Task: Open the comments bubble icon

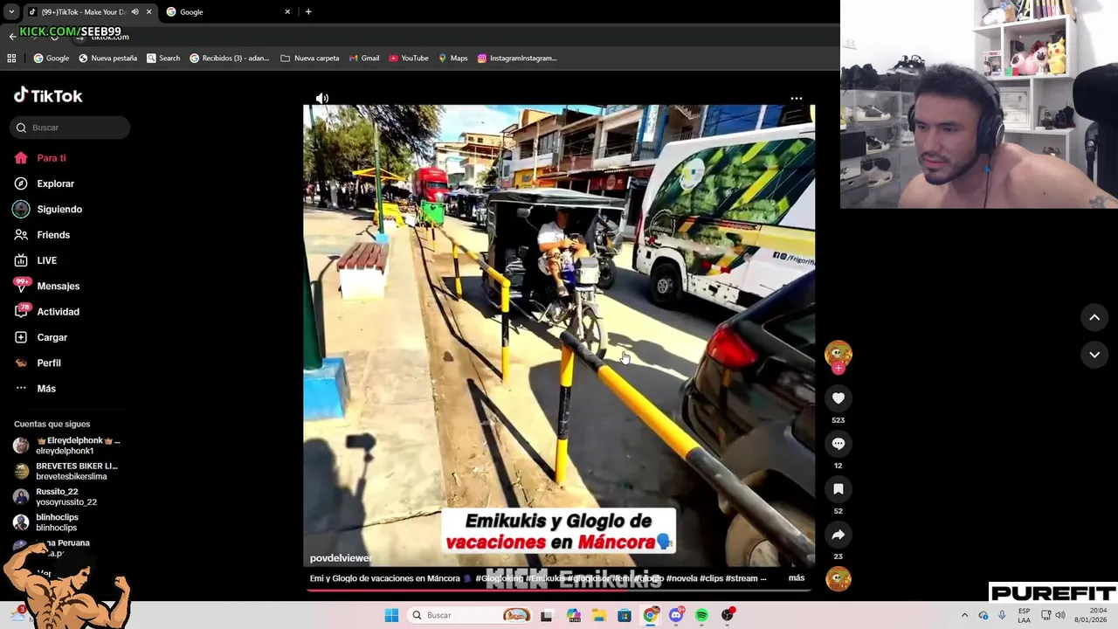Action: [838, 444]
